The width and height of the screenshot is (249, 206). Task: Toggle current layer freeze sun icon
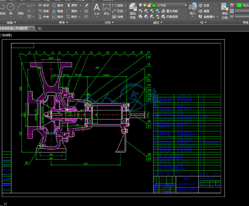[145, 6]
